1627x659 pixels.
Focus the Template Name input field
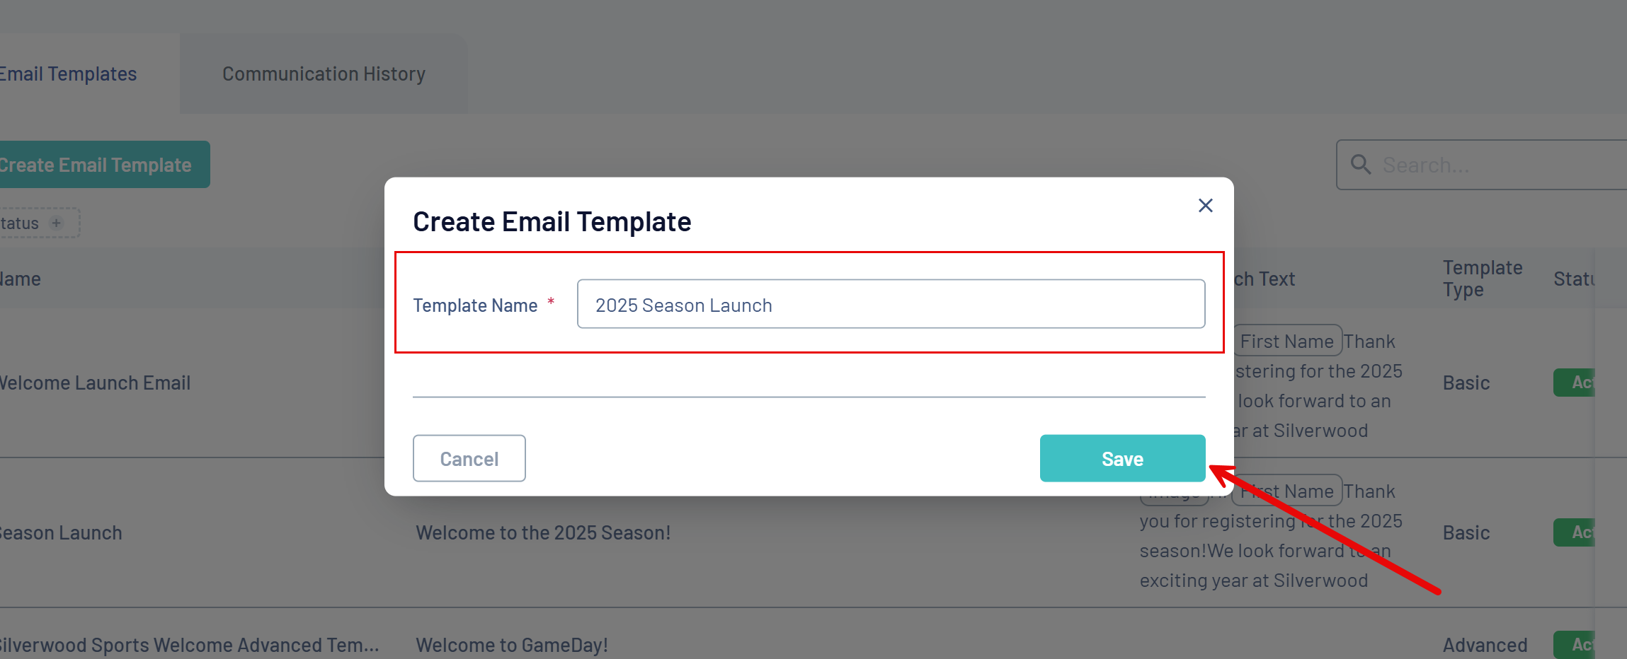point(890,304)
